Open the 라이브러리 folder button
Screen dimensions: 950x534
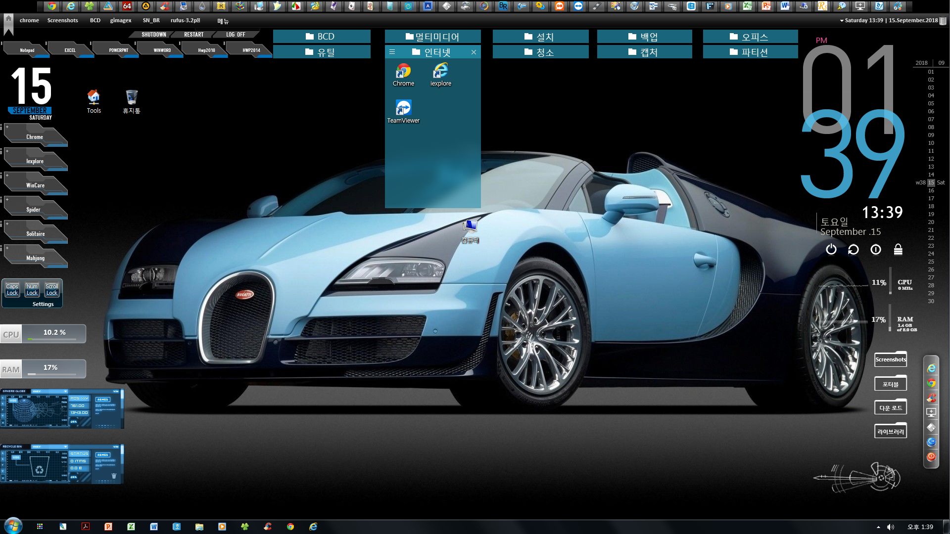[891, 432]
